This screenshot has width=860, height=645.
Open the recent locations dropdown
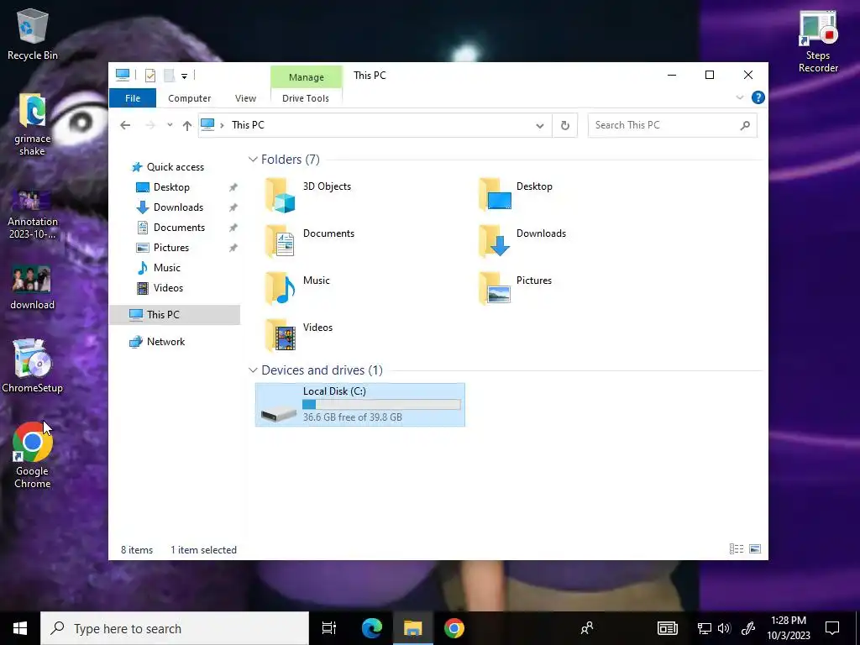click(x=170, y=125)
